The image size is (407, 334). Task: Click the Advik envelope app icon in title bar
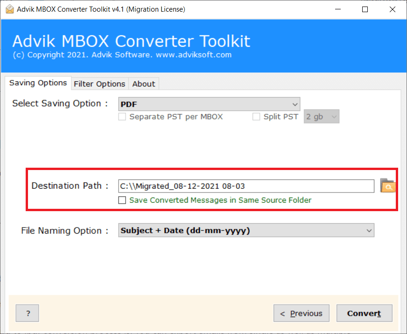click(x=10, y=9)
